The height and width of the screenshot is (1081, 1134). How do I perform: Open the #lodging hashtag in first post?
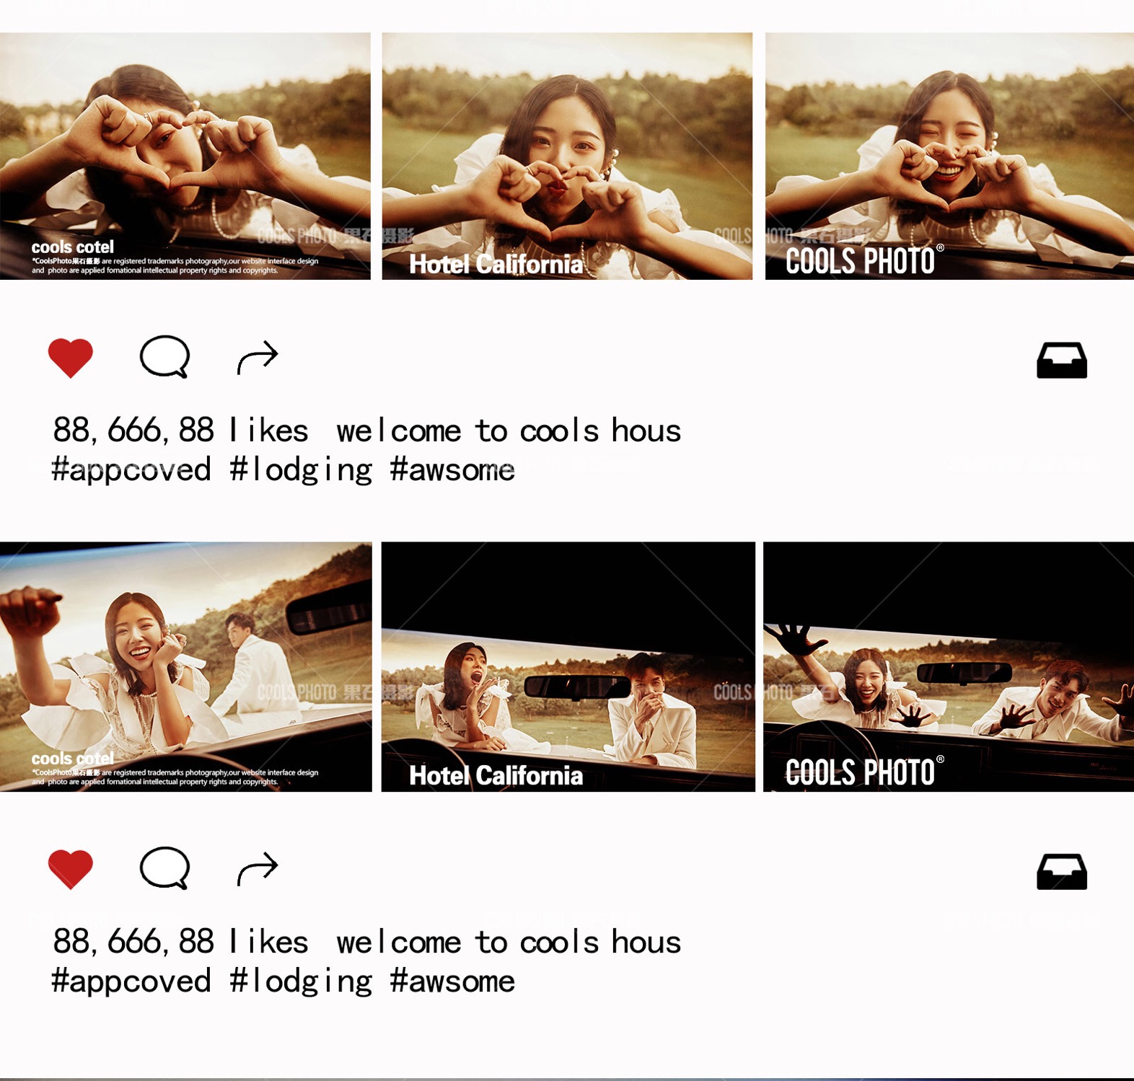click(302, 470)
